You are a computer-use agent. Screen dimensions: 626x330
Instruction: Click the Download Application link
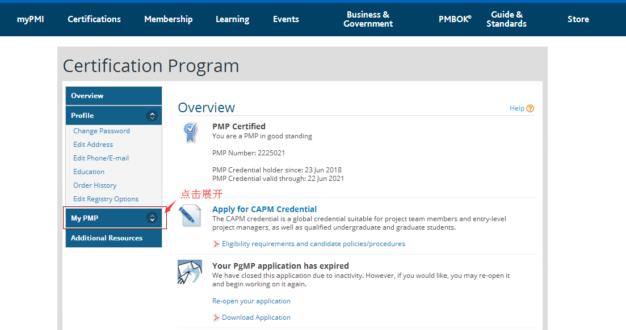point(257,318)
